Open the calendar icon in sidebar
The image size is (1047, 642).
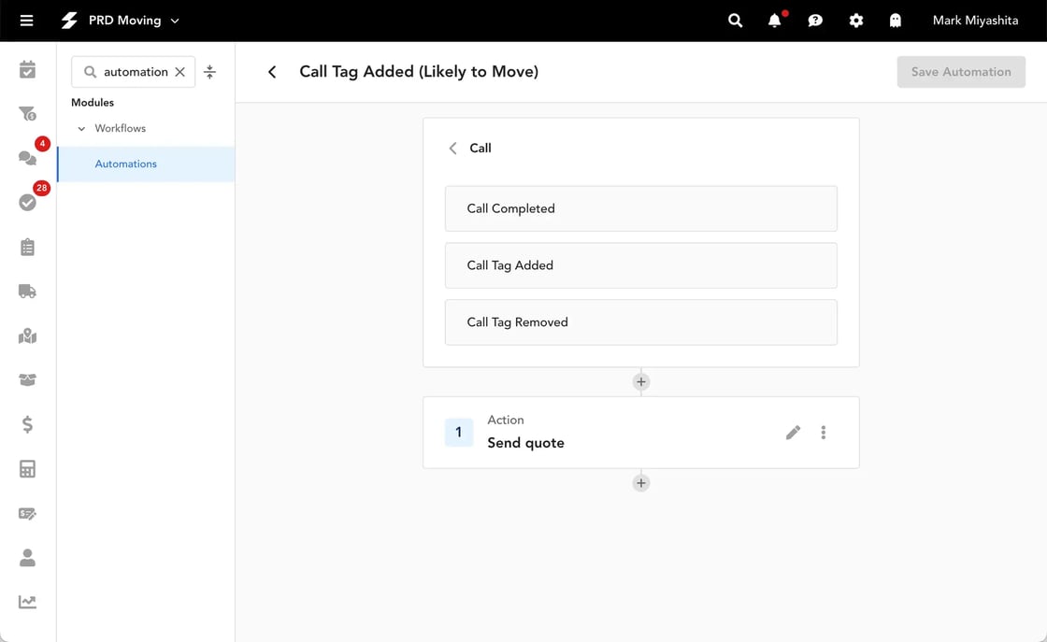(27, 70)
